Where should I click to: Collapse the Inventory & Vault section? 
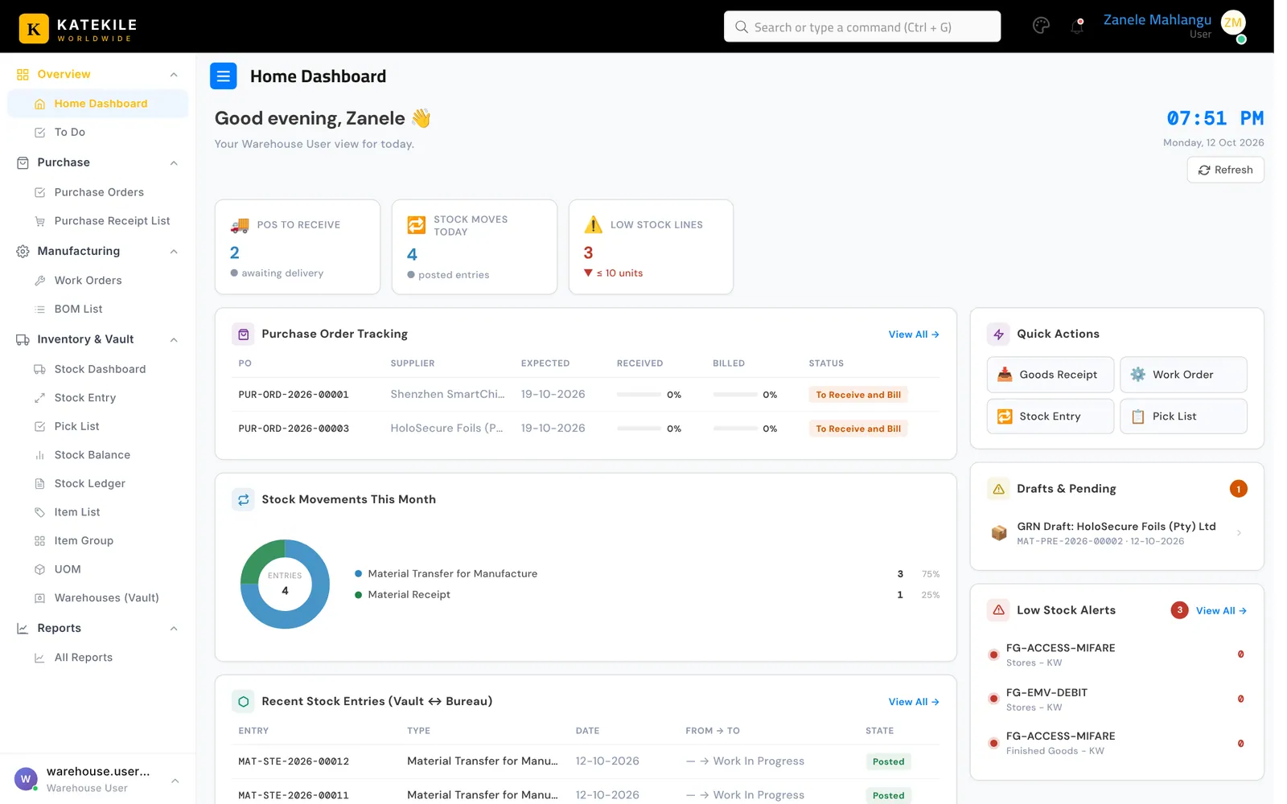click(x=174, y=340)
